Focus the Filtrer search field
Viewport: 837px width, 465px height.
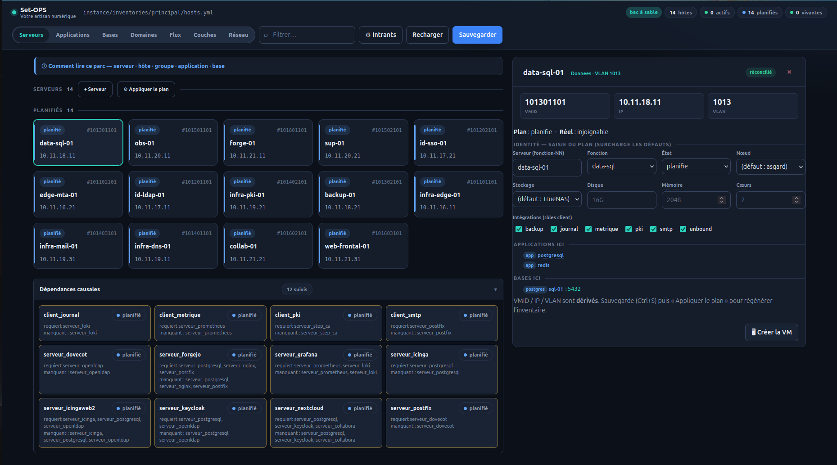[x=307, y=35]
